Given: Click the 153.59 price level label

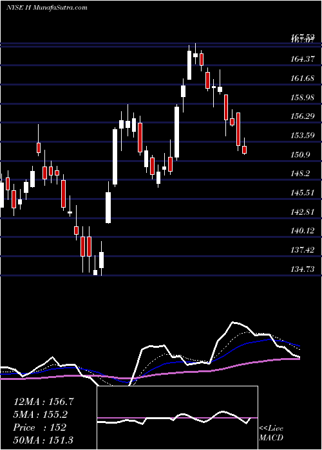Looking at the screenshot, I should pyautogui.click(x=303, y=136).
